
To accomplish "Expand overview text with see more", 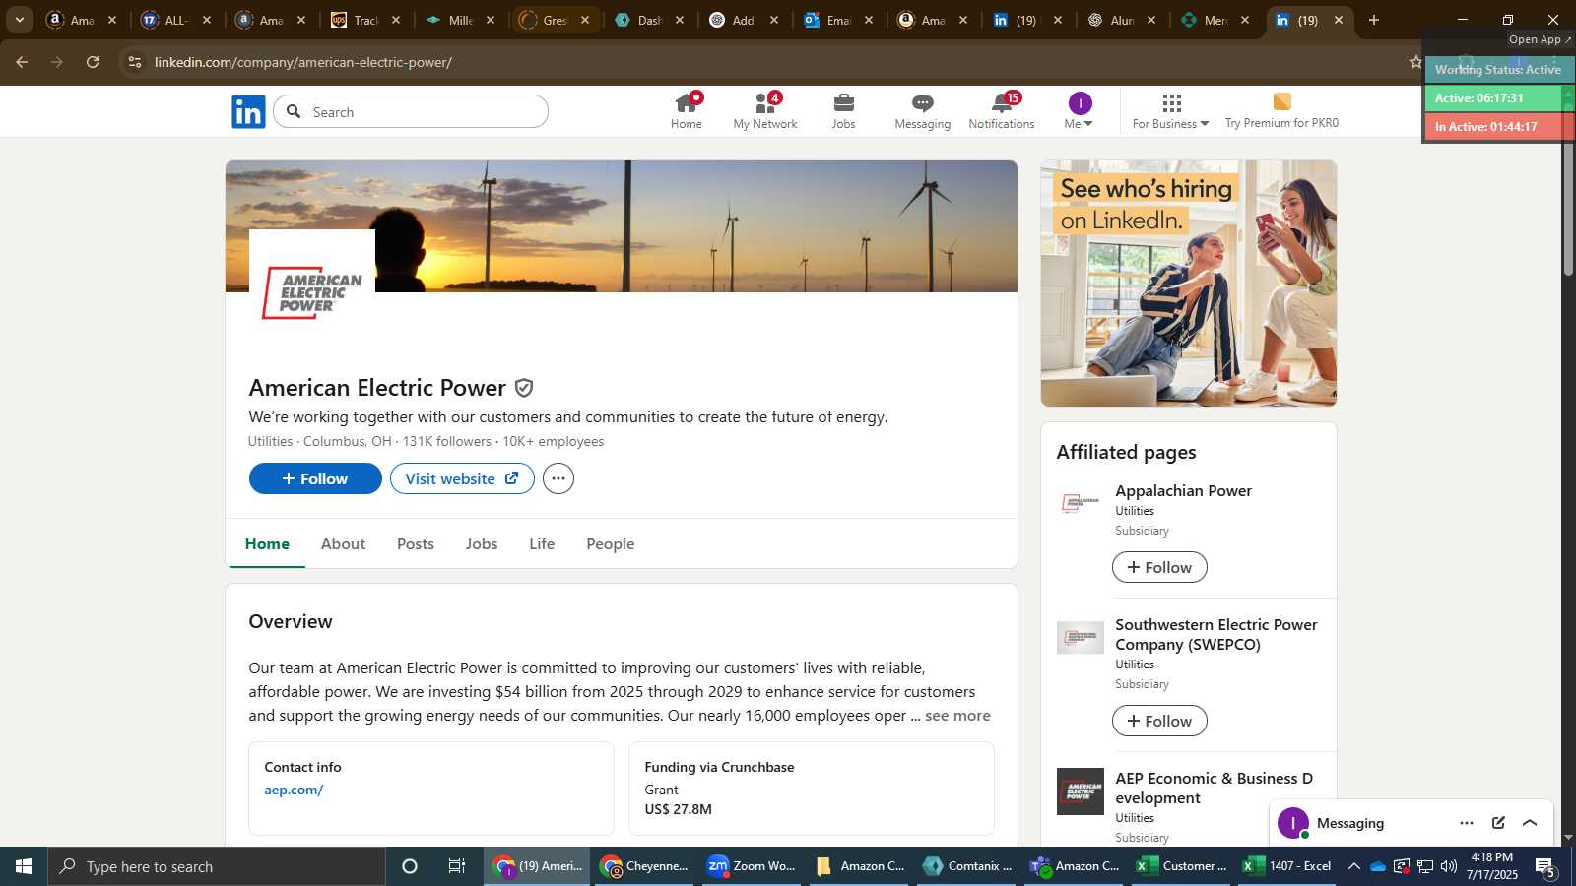I will pyautogui.click(x=957, y=716).
